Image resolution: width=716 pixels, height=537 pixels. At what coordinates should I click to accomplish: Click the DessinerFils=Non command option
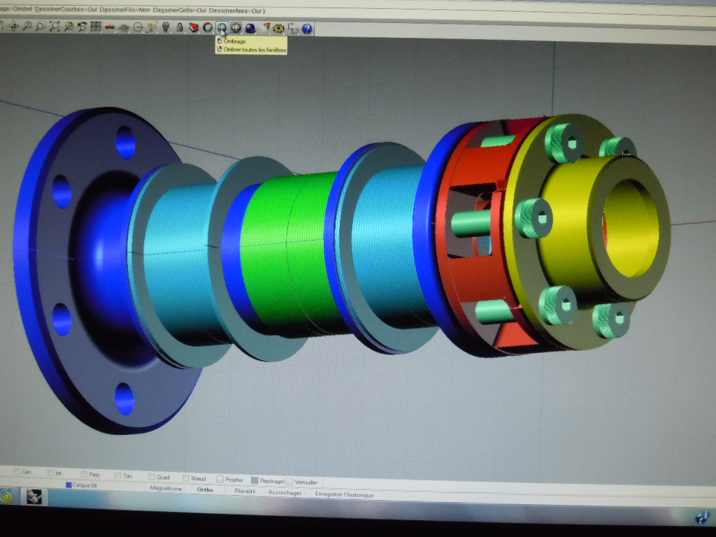point(125,10)
